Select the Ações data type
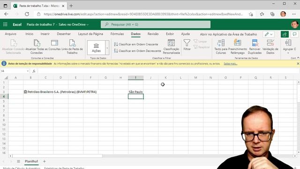Screen dimensions: 300x169 [x=96, y=47]
